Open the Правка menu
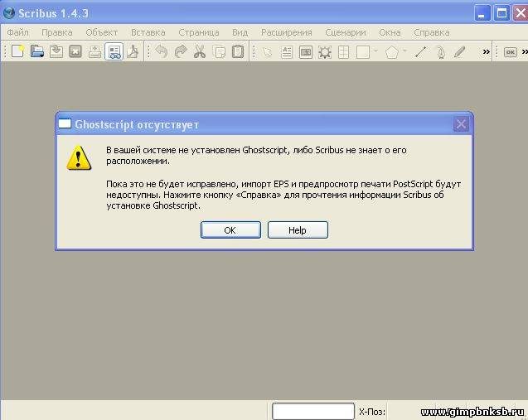528x420 pixels. (x=57, y=32)
